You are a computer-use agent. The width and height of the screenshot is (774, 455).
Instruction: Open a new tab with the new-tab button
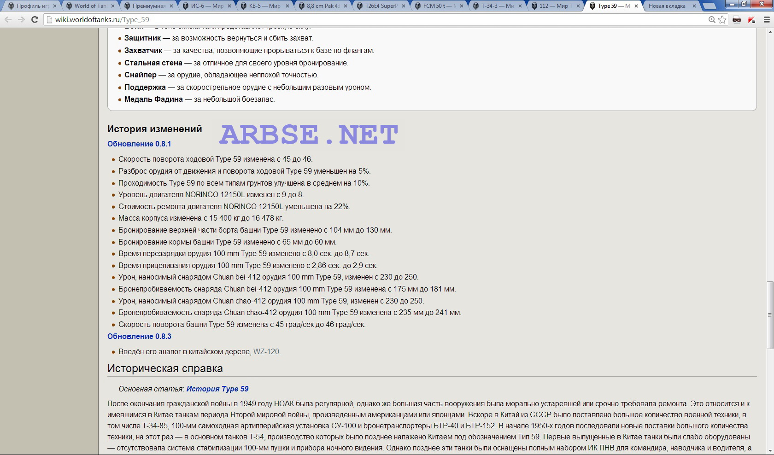[x=709, y=6]
